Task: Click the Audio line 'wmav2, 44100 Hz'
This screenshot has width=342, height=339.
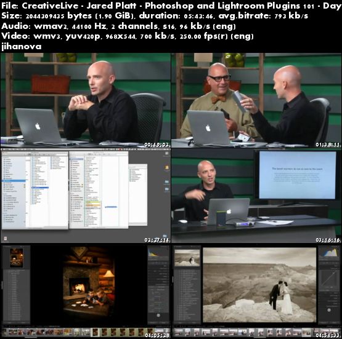Action: point(118,26)
